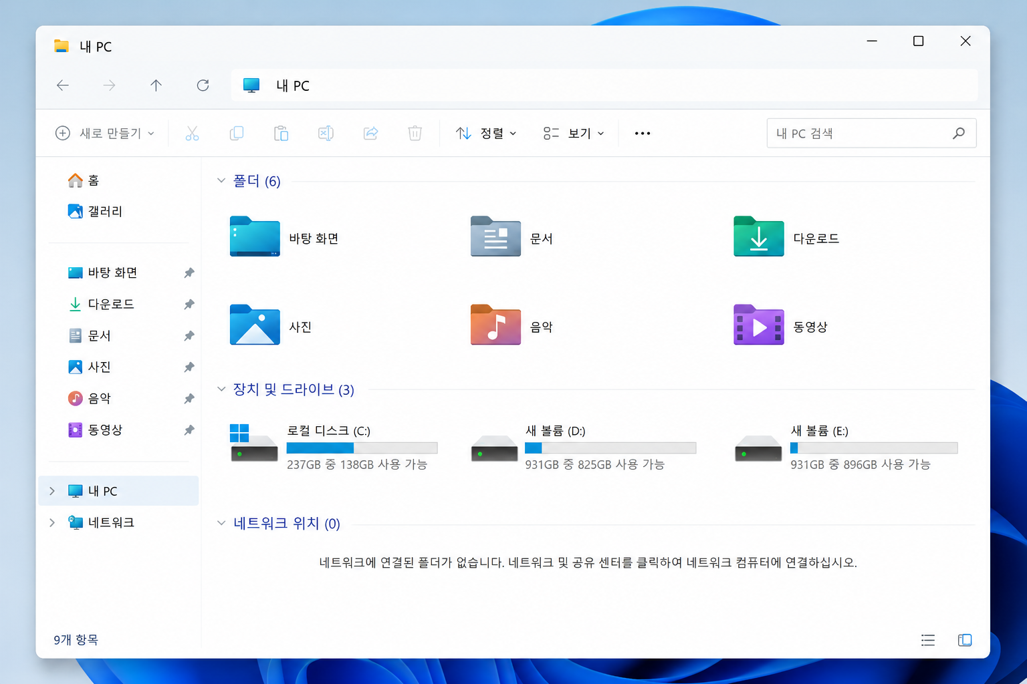
Task: Open 동영상 from the sidebar
Action: (95, 430)
